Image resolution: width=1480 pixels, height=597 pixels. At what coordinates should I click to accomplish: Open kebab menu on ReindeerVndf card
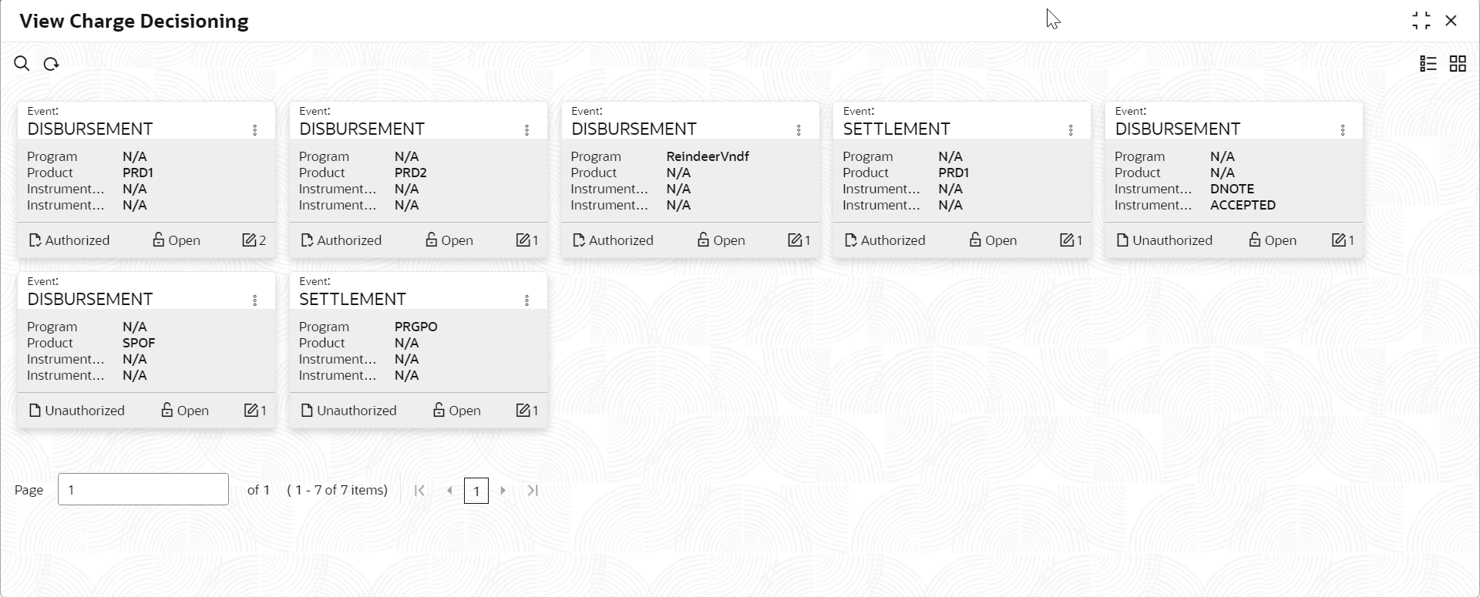799,130
